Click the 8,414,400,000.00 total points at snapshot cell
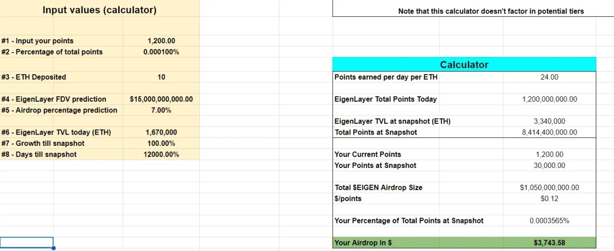 549,132
